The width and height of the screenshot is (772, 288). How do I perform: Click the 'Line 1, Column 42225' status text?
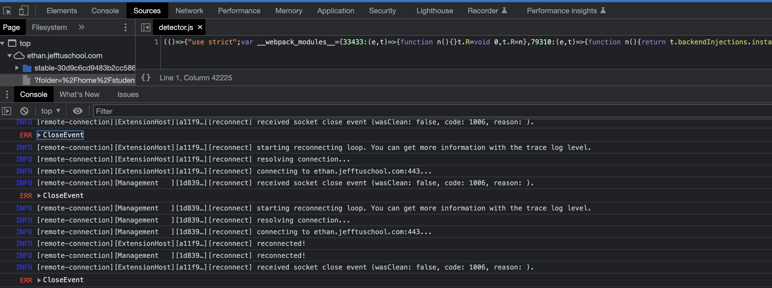(x=196, y=78)
